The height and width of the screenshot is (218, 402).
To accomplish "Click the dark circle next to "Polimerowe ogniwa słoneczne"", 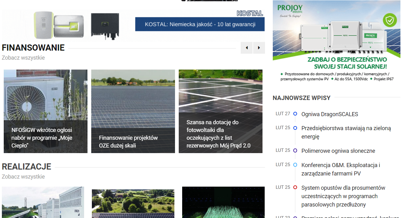I will [x=295, y=151].
